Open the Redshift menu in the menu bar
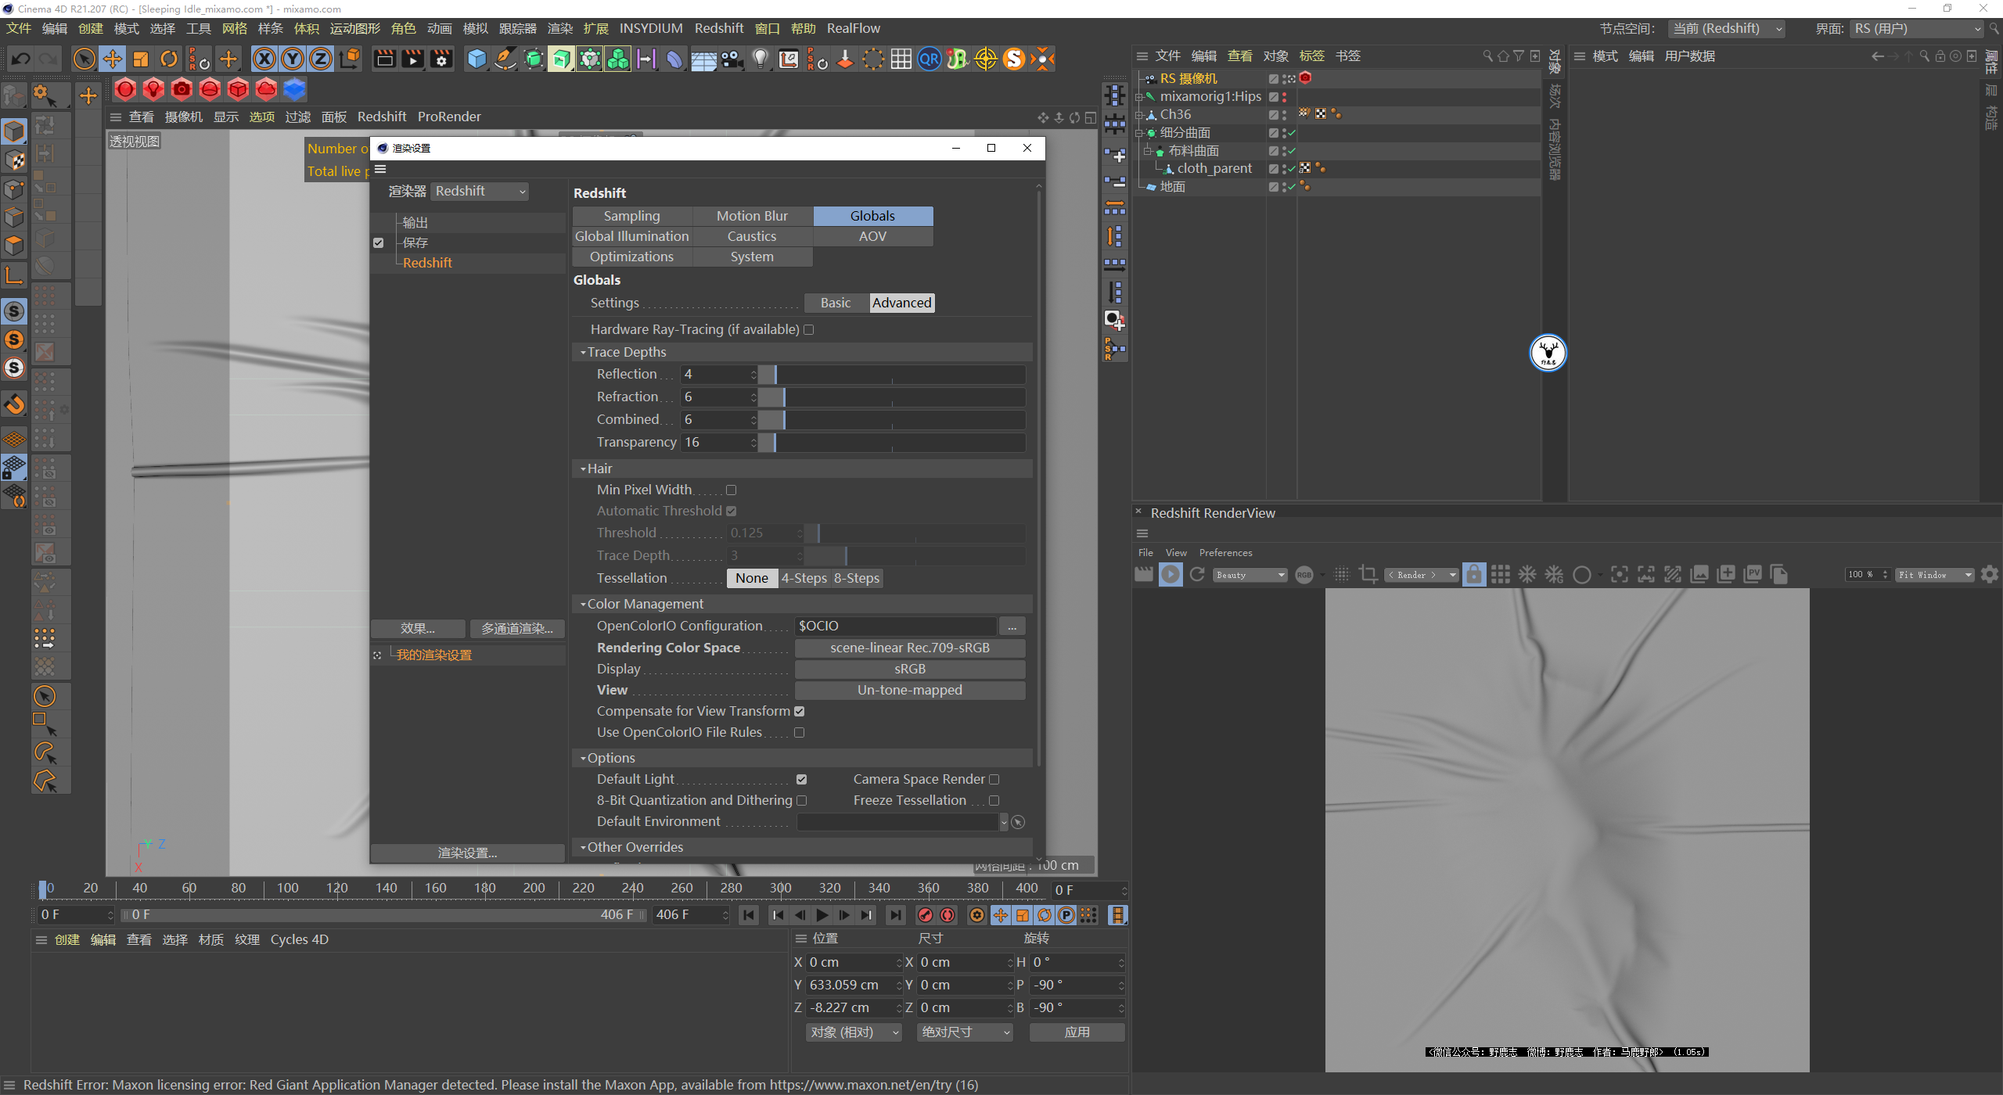Image resolution: width=2003 pixels, height=1095 pixels. click(x=718, y=28)
